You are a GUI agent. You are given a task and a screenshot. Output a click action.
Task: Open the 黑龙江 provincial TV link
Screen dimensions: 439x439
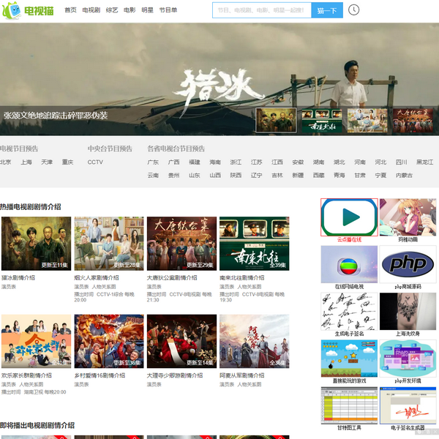(x=424, y=162)
